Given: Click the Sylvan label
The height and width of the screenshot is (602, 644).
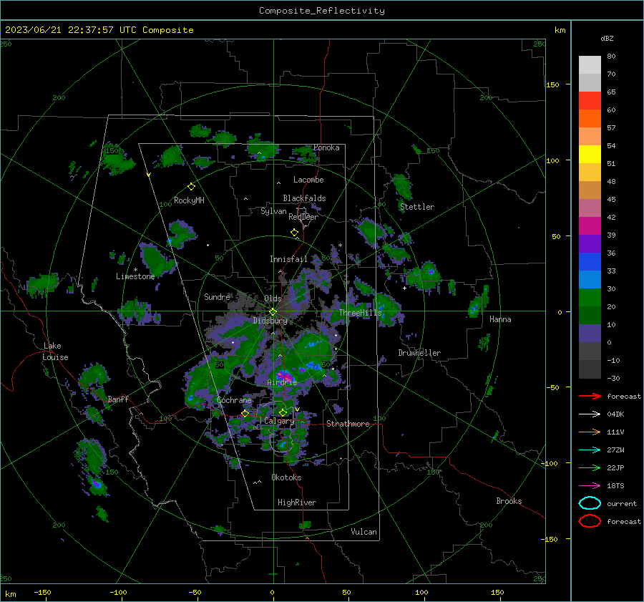Looking at the screenshot, I should (x=273, y=212).
